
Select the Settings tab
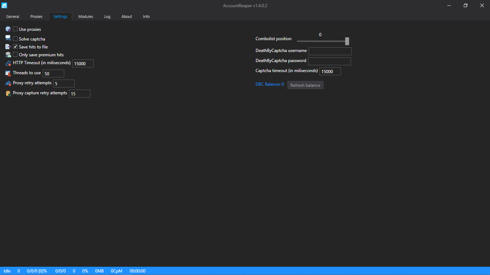pyautogui.click(x=60, y=16)
